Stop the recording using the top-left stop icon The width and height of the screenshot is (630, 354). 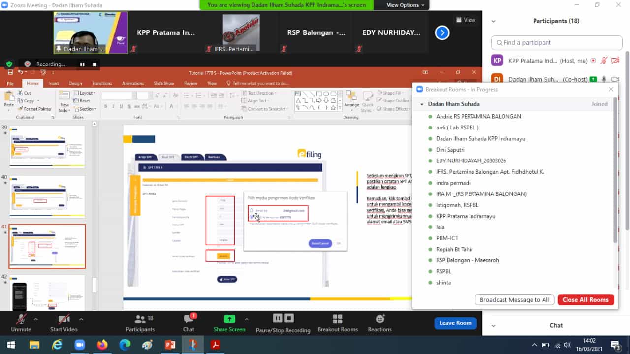[x=94, y=64]
